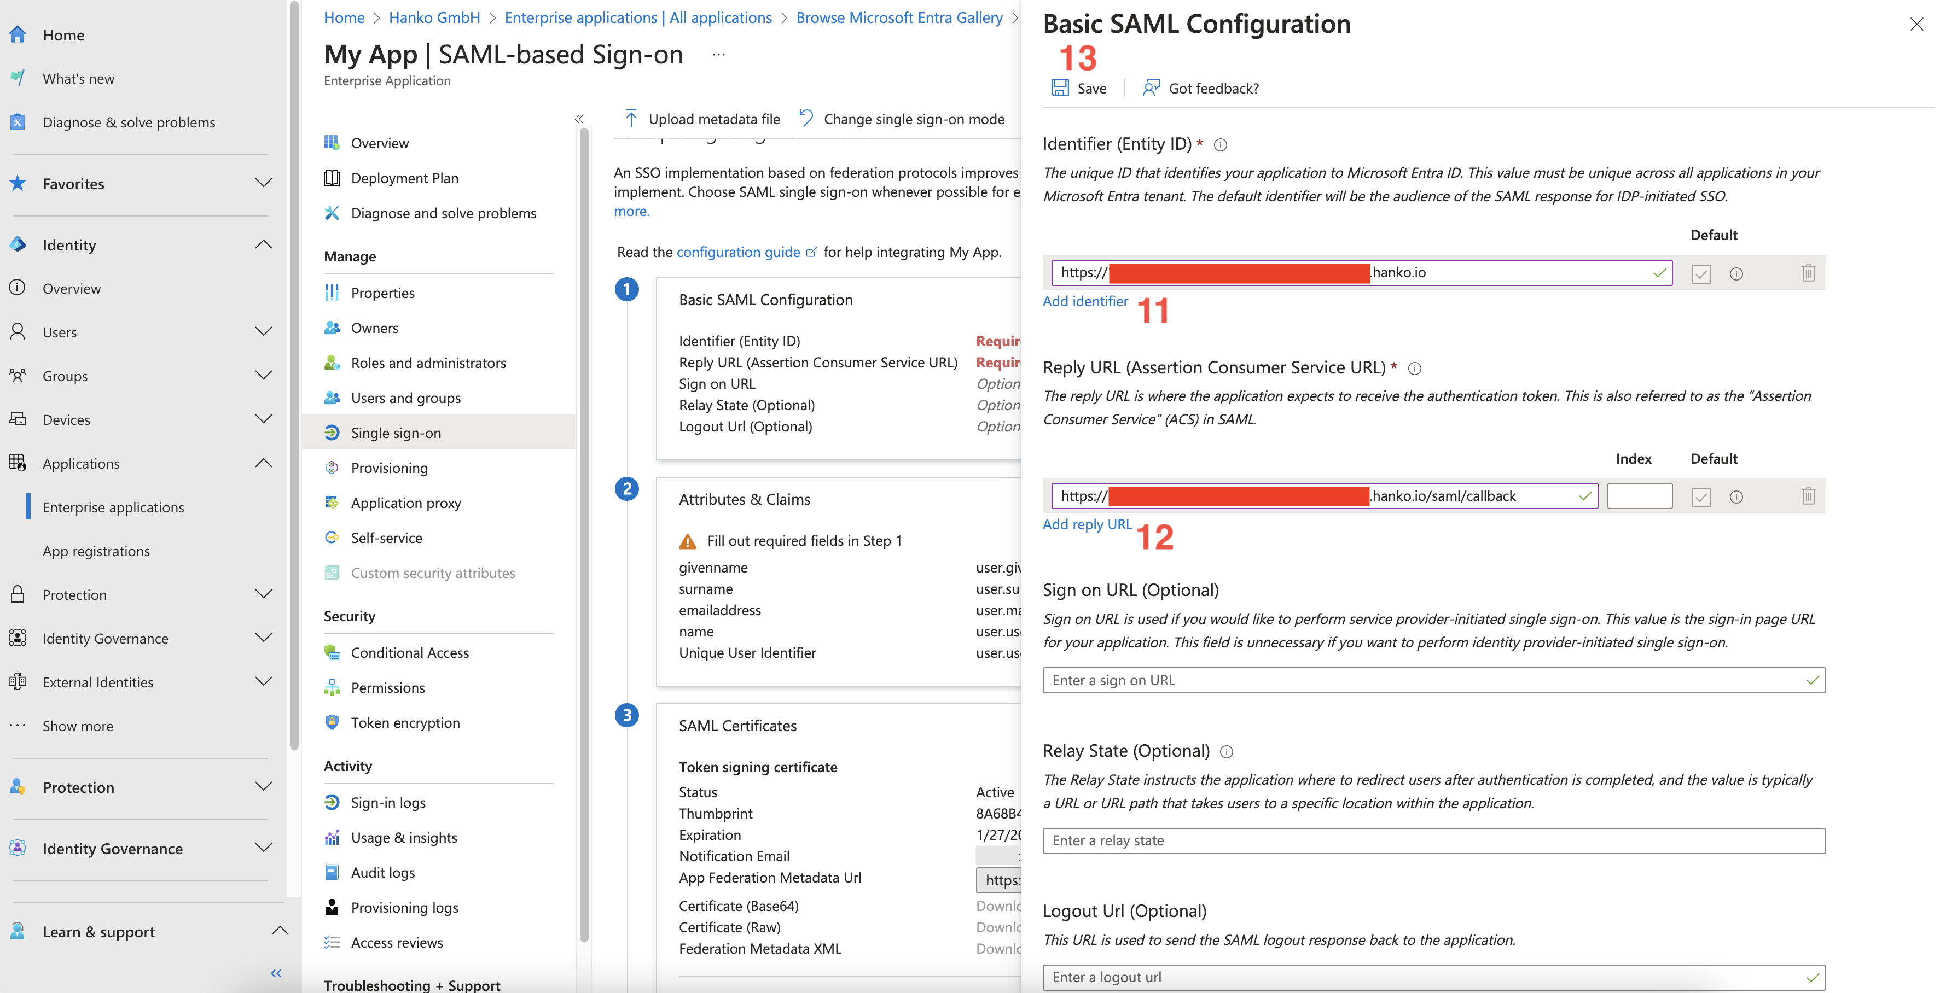This screenshot has width=1940, height=993.
Task: Click the Change single sign-on mode icon
Action: [806, 118]
